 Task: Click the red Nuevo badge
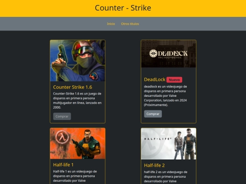pos(174,80)
